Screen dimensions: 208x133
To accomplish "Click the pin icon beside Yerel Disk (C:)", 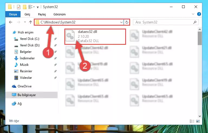I will tap(55, 39).
